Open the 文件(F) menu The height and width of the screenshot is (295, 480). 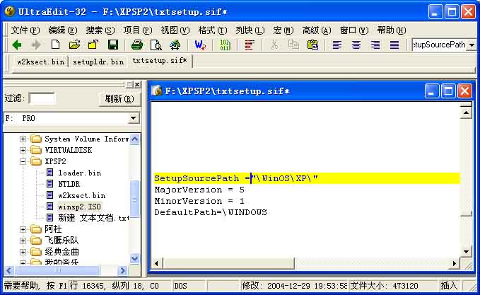pos(25,30)
